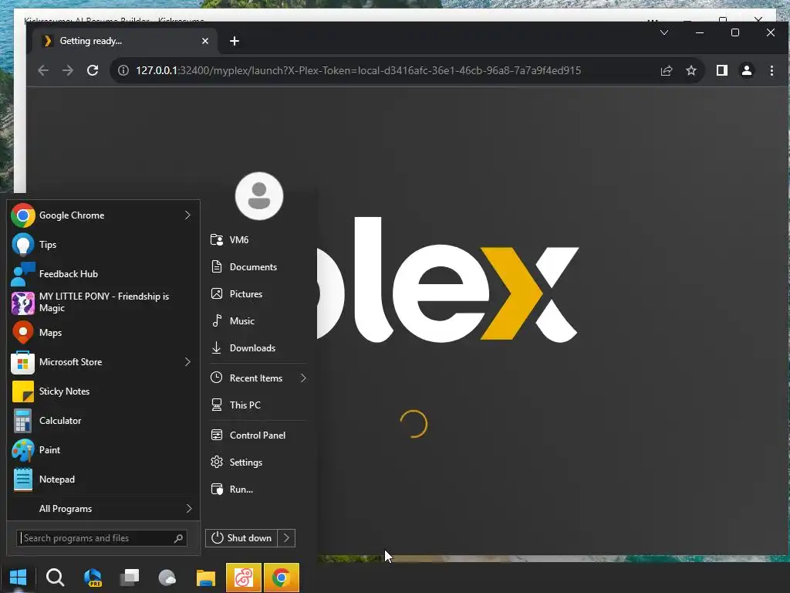Share this page icon

point(667,70)
